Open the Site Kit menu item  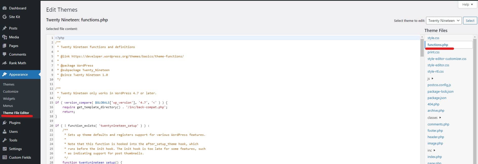[14, 17]
